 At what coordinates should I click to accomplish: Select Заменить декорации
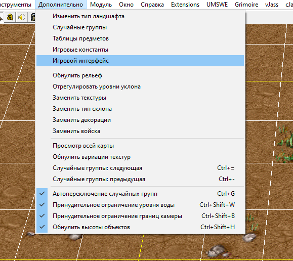tap(140, 120)
